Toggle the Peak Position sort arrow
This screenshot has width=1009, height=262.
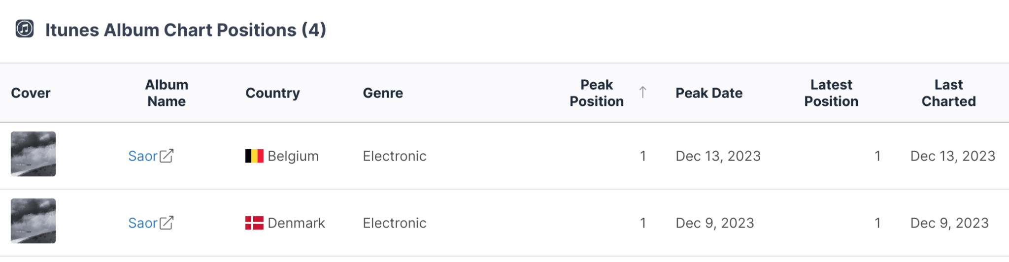pos(642,92)
